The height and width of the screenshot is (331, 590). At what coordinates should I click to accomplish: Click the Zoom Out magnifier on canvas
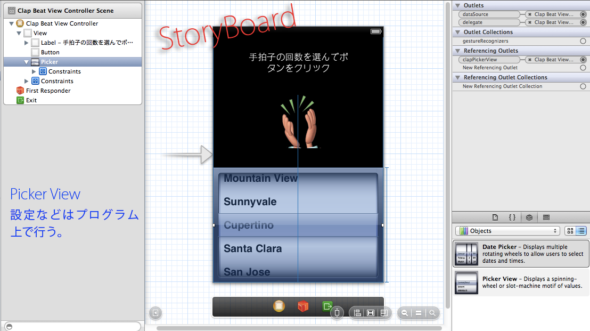tap(405, 313)
